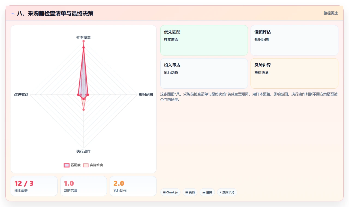Click the description paragraph below the cards
Image resolution: width=349 pixels, height=207 pixels.
tap(249, 97)
